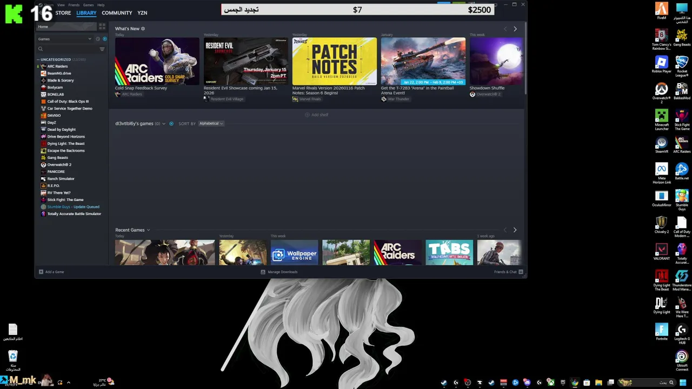The image size is (692, 389).
Task: Expand the dl3vtlbl6y's games shelf chevron
Action: [x=164, y=124]
